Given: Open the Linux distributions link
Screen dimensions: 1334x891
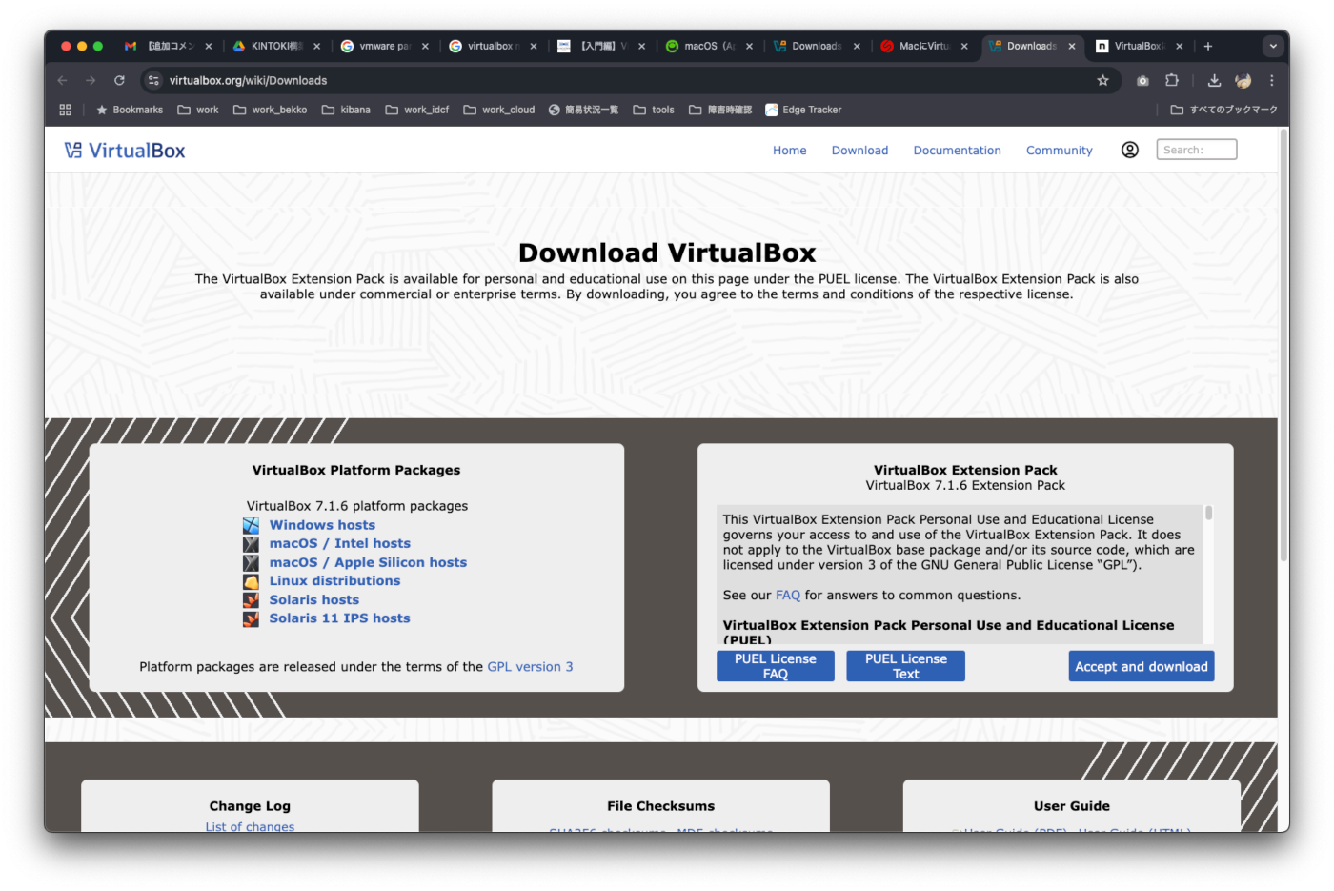Looking at the screenshot, I should click(334, 580).
